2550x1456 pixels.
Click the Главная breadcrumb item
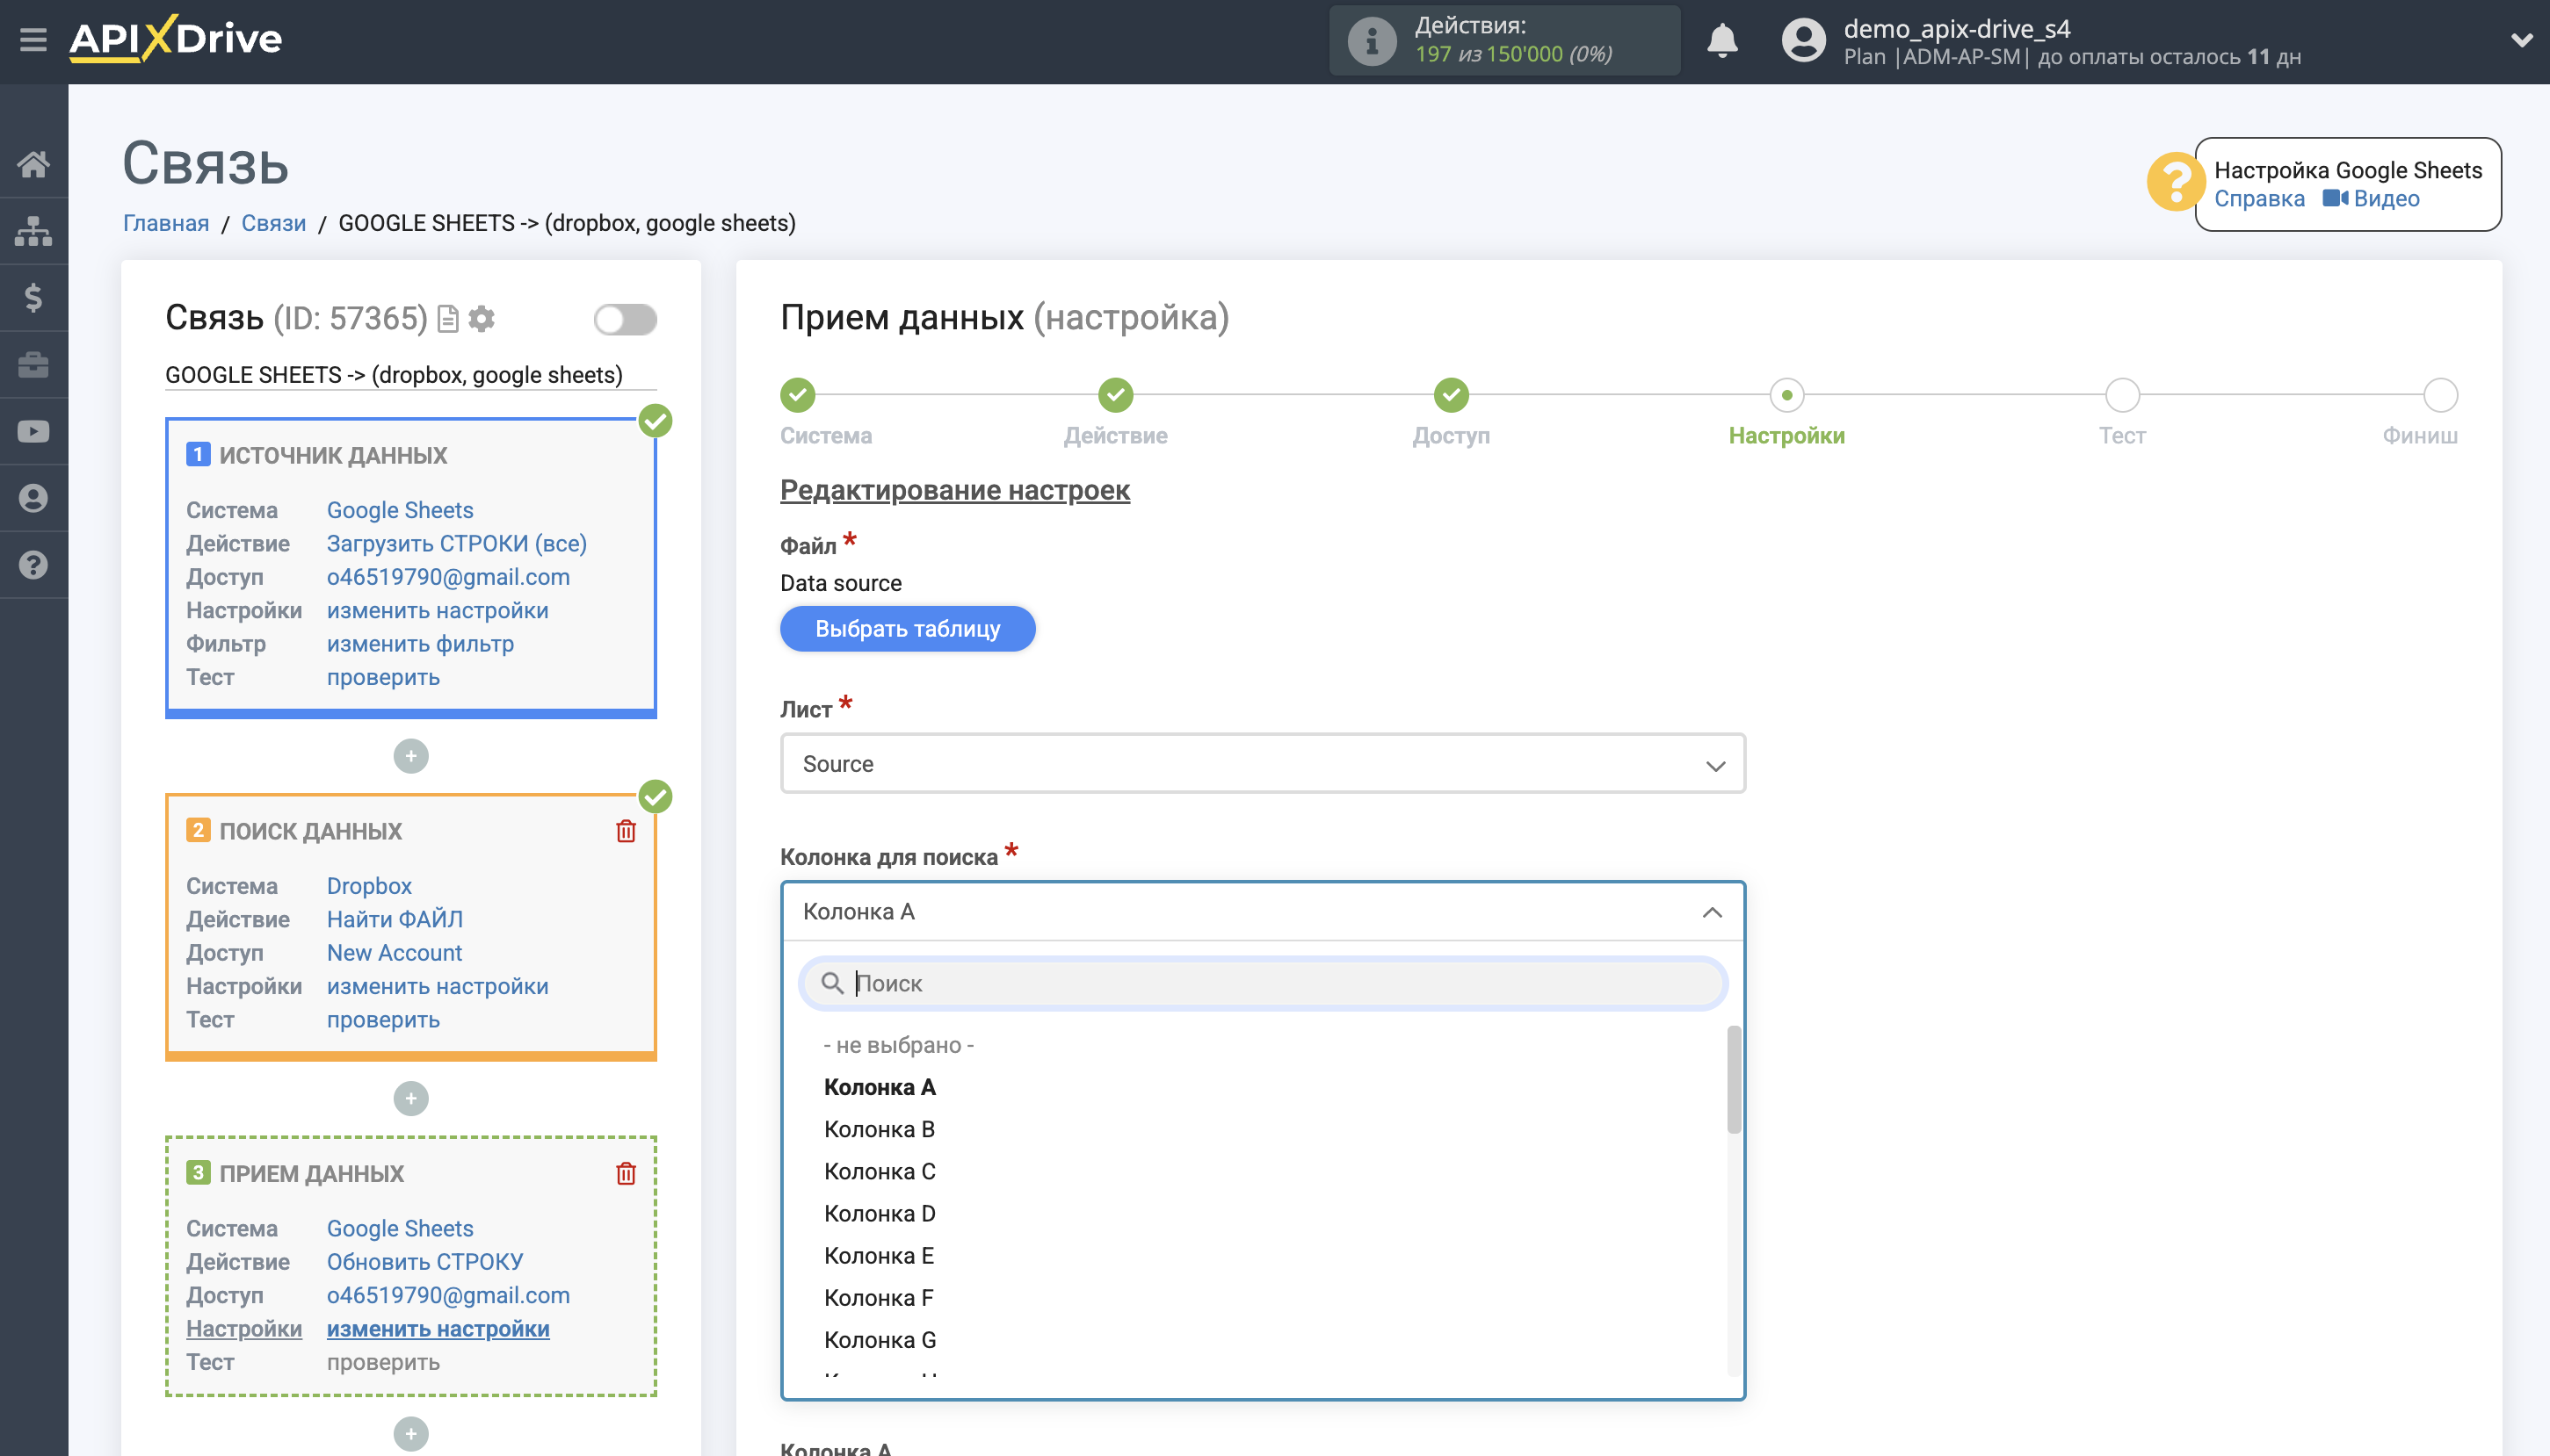click(x=166, y=223)
